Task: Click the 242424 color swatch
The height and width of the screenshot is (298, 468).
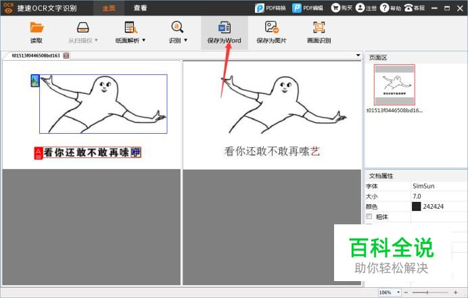Action: point(416,206)
